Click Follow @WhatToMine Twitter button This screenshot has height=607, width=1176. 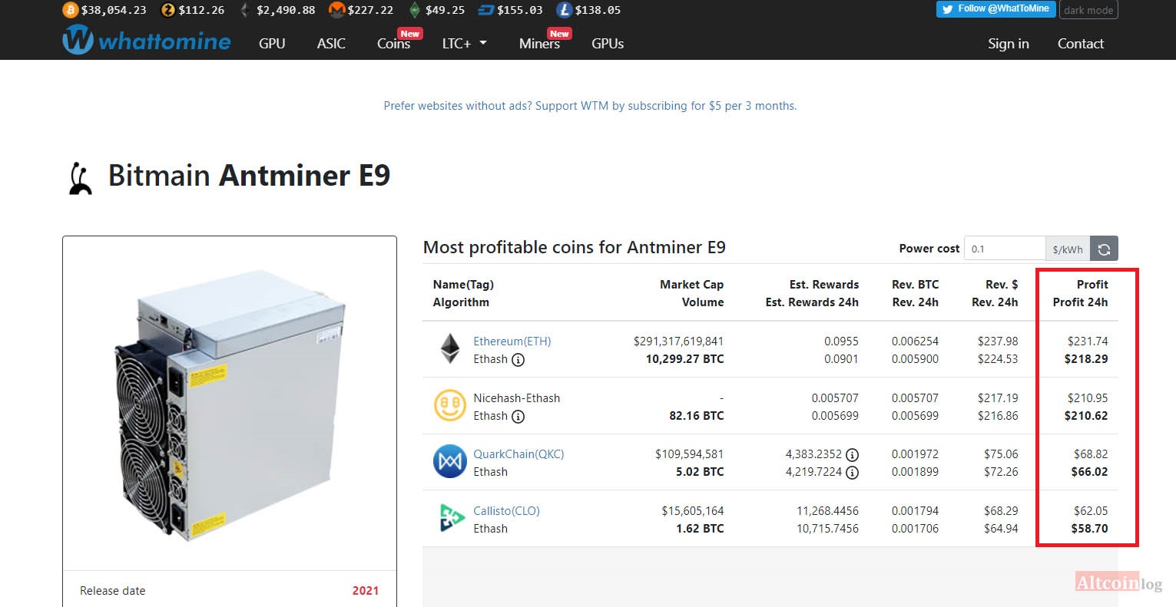pyautogui.click(x=995, y=9)
